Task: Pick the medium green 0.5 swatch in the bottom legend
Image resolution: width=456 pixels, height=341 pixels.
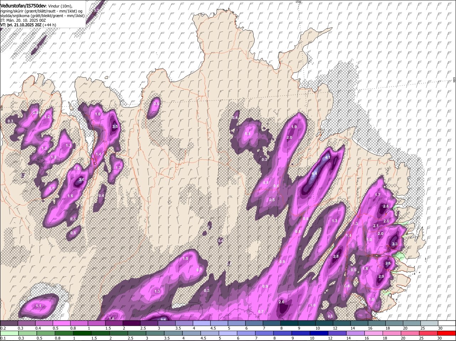Action: (x=46, y=334)
